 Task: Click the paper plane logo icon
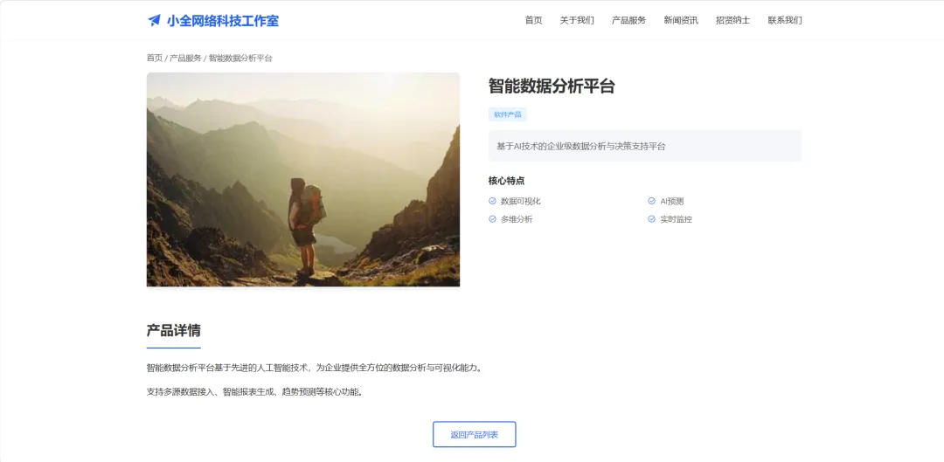154,20
